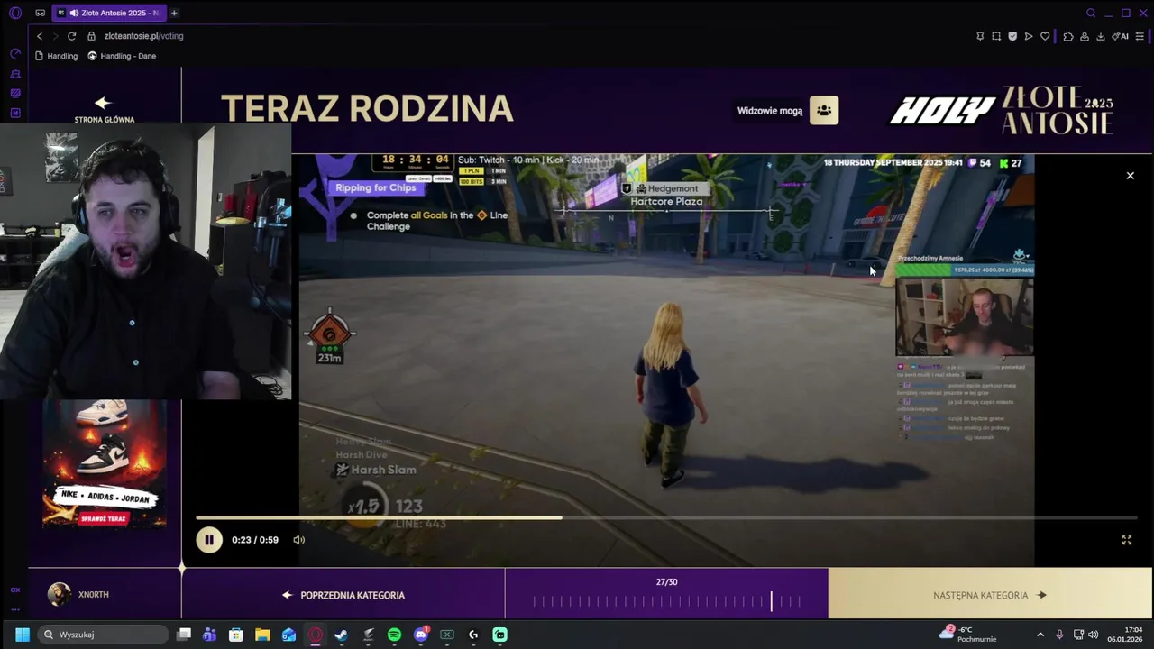Viewport: 1154px width, 649px height.
Task: Enter fullscreen with the expand icon
Action: 1126,540
